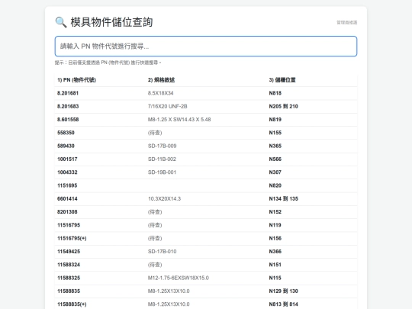Select PN cell 8.201681

coord(68,93)
